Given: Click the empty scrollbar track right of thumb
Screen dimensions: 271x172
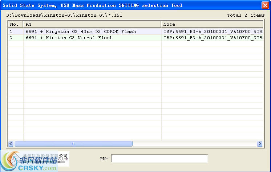Looking at the screenshot, I should tap(194, 144).
